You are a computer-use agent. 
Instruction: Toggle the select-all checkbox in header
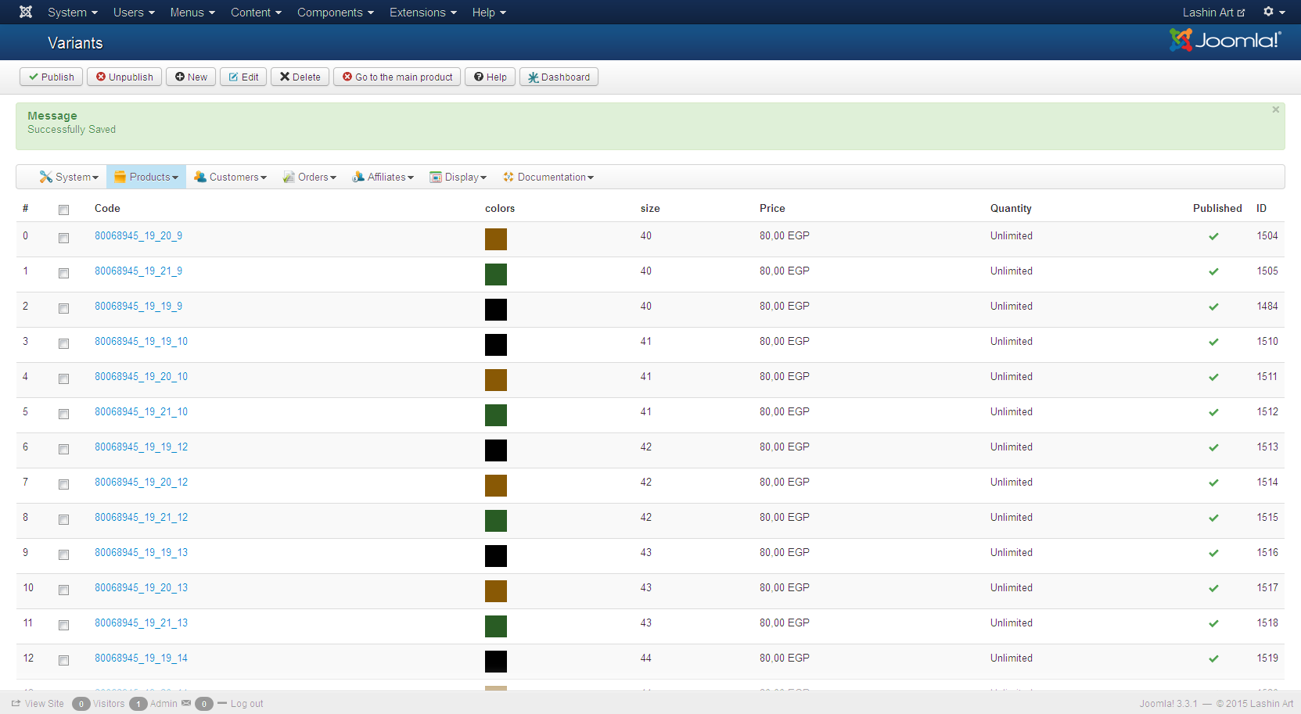pyautogui.click(x=63, y=210)
